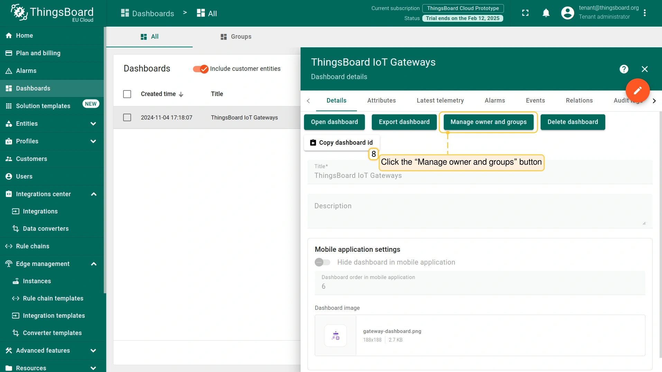Click into the Description text field

[479, 211]
